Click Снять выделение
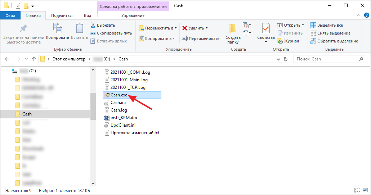Screen dimensions: 371x195 pyautogui.click(x=330, y=33)
